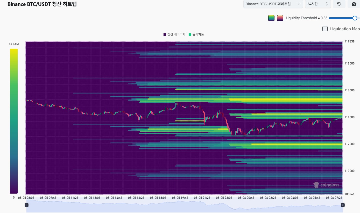This screenshot has width=360, height=213.
Task: Click the 08-05 21:25 time axis label
Action: click(x=202, y=198)
